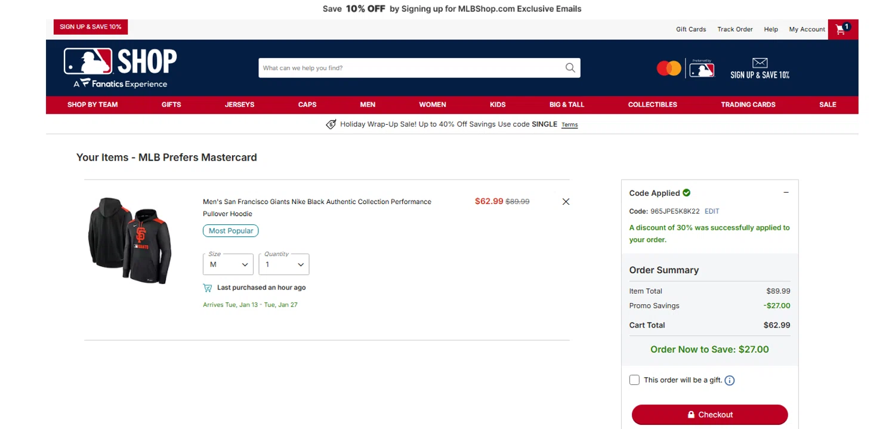Open the Sale menu

[828, 104]
